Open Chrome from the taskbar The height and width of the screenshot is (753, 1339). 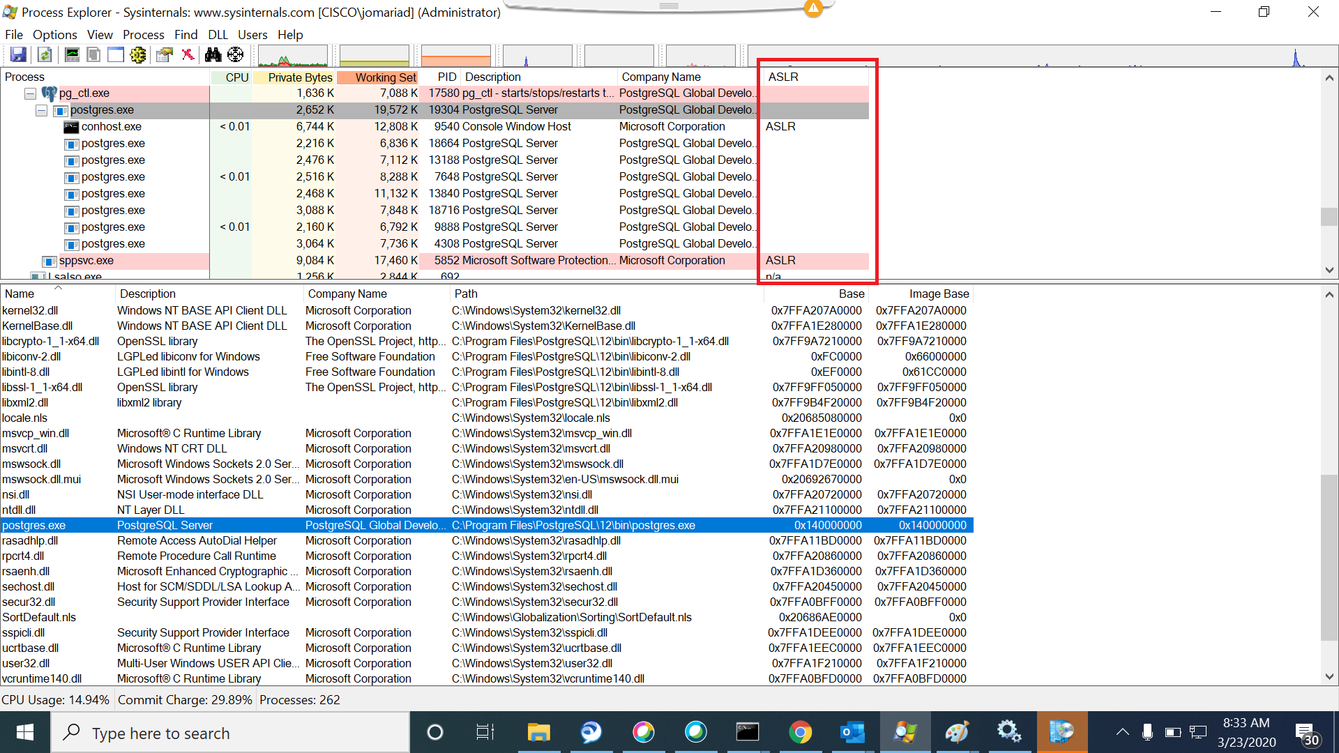[x=800, y=732]
